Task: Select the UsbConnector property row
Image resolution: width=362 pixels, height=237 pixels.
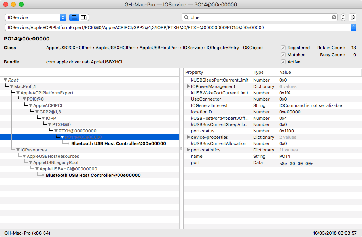Action: click(273, 99)
